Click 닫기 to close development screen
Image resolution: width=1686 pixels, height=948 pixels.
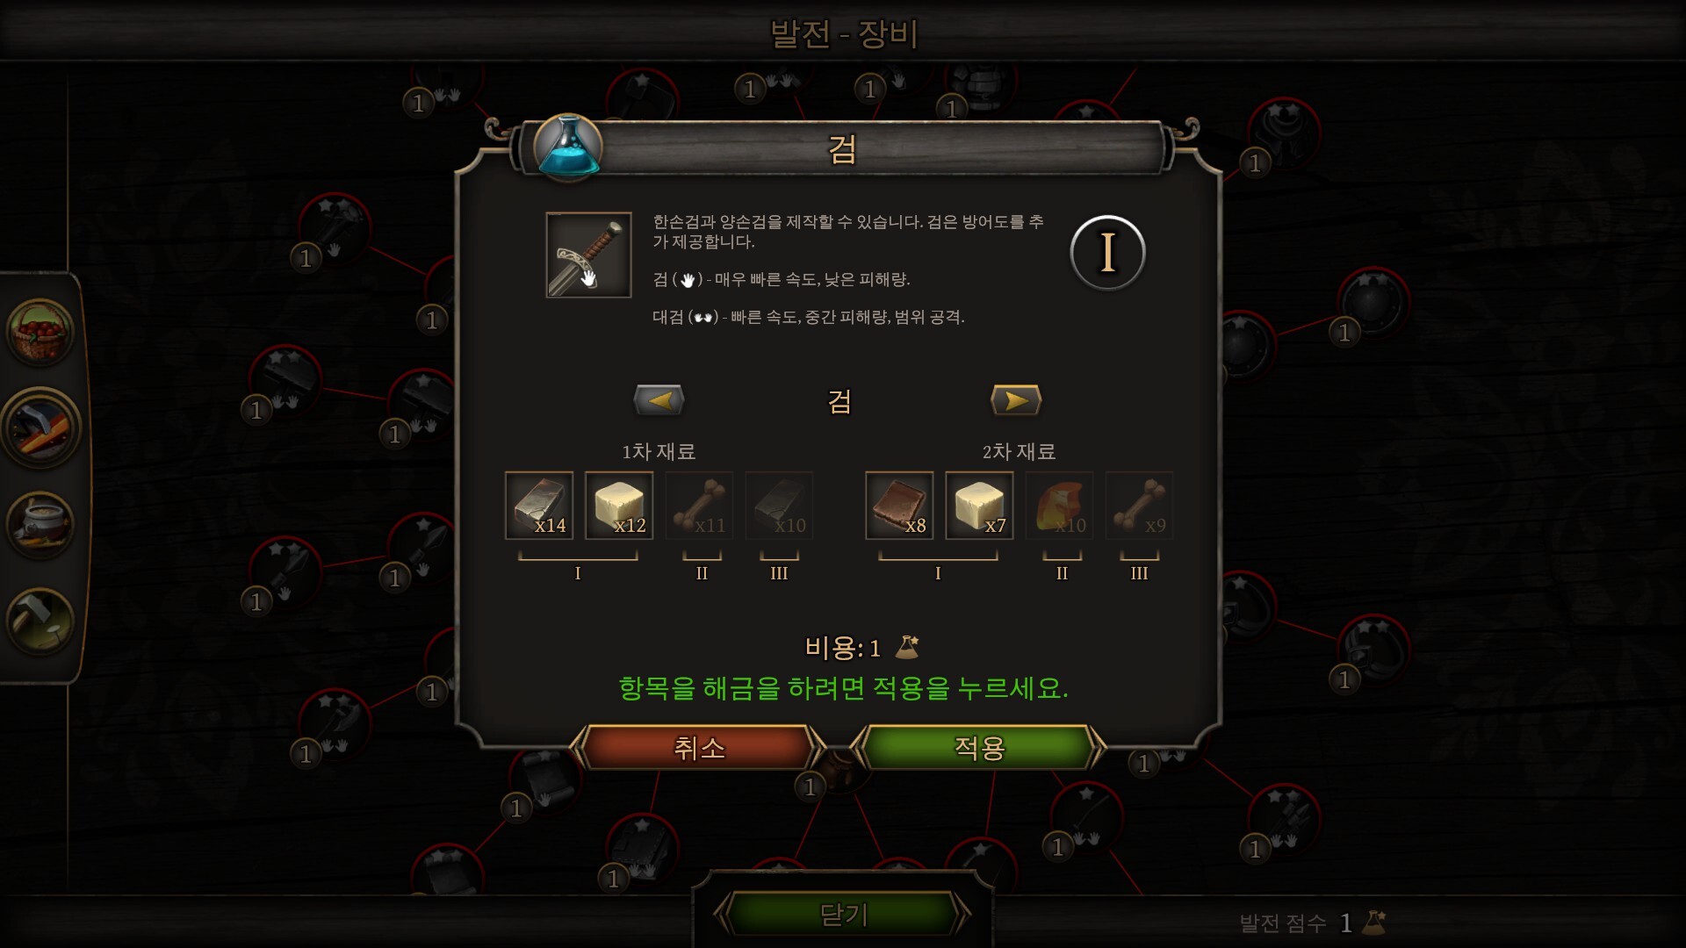coord(843,915)
